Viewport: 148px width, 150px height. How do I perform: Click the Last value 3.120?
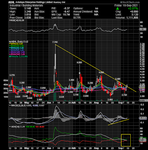135,15
